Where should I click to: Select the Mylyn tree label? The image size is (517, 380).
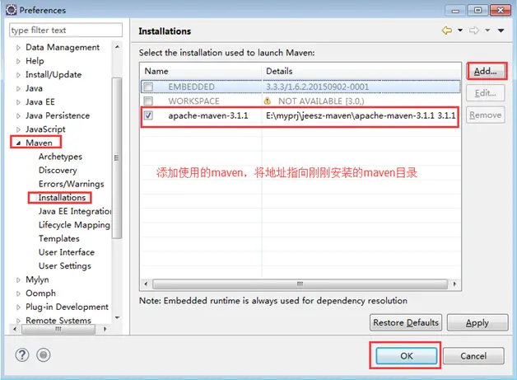37,279
